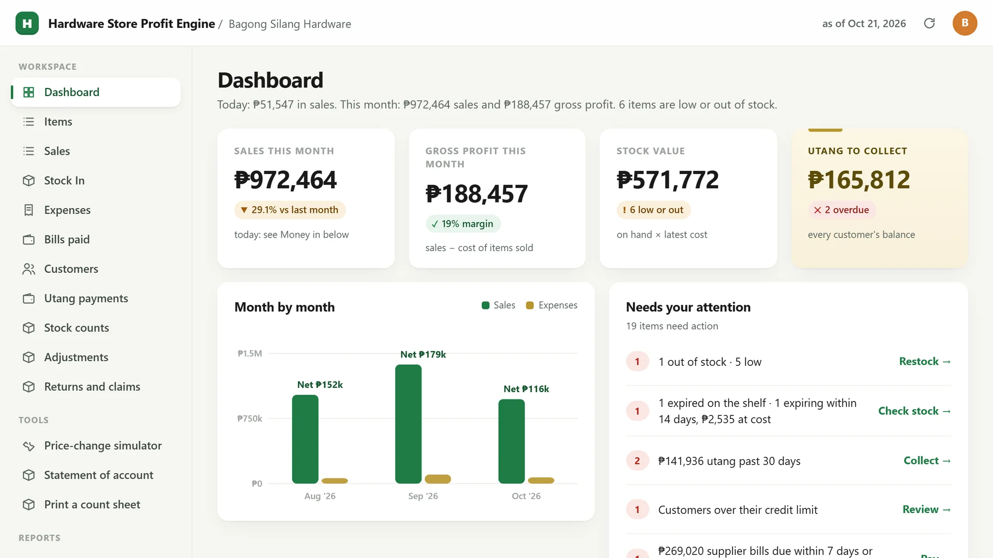Open the Items page
993x558 pixels.
(96, 121)
